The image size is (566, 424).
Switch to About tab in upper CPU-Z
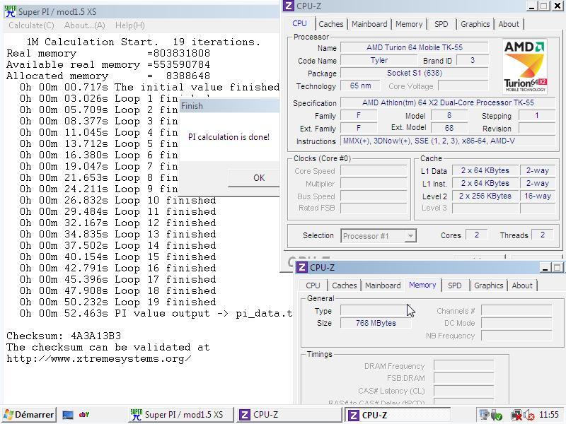pos(509,24)
